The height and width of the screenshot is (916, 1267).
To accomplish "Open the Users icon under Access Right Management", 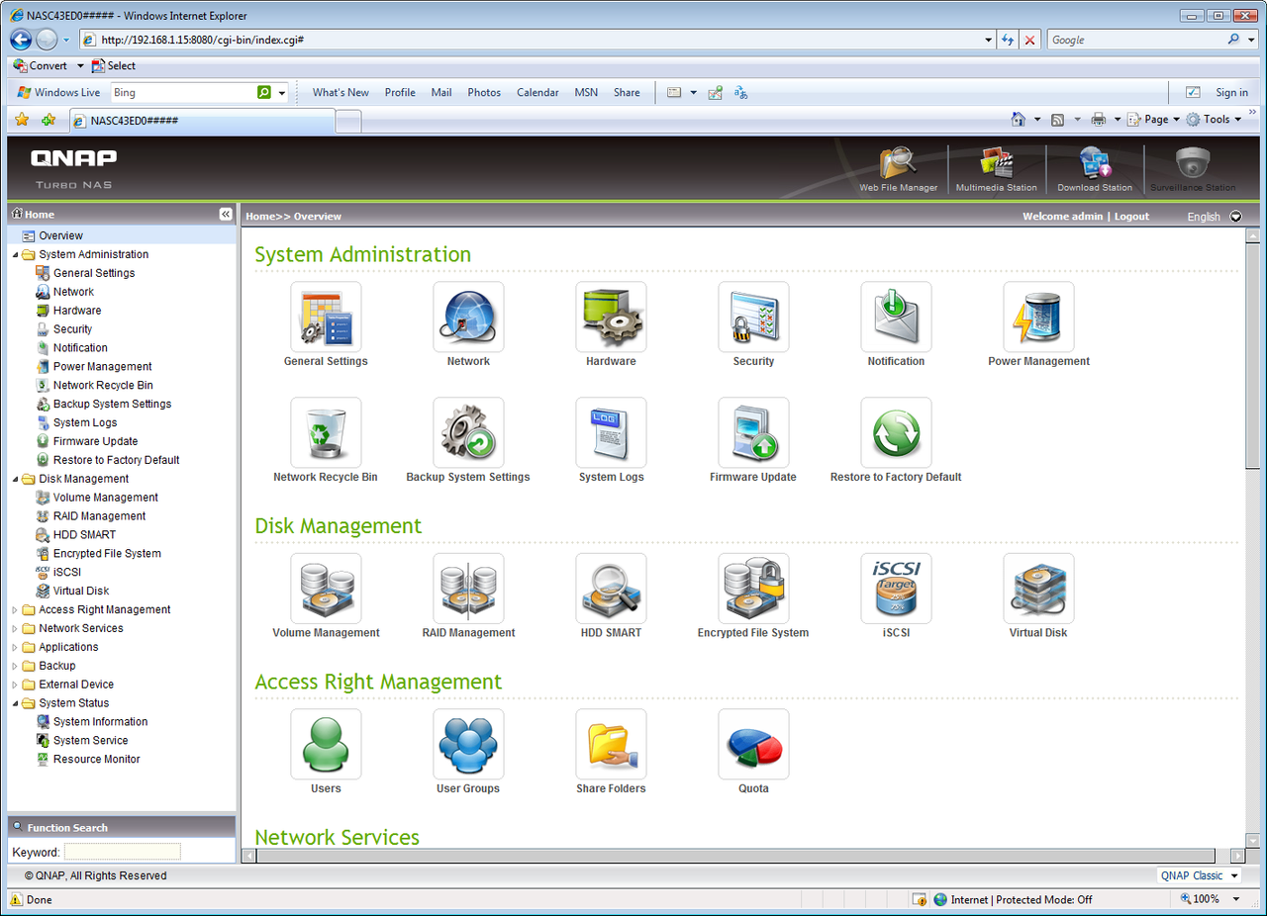I will point(326,744).
